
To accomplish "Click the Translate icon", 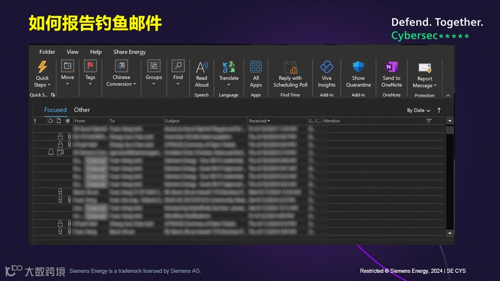I will 229,67.
